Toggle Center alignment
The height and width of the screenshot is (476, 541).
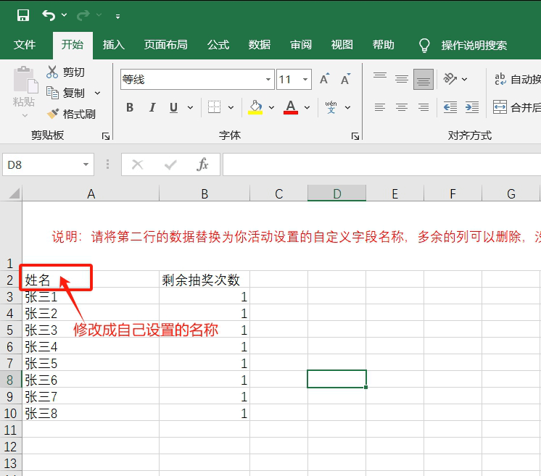coord(402,107)
